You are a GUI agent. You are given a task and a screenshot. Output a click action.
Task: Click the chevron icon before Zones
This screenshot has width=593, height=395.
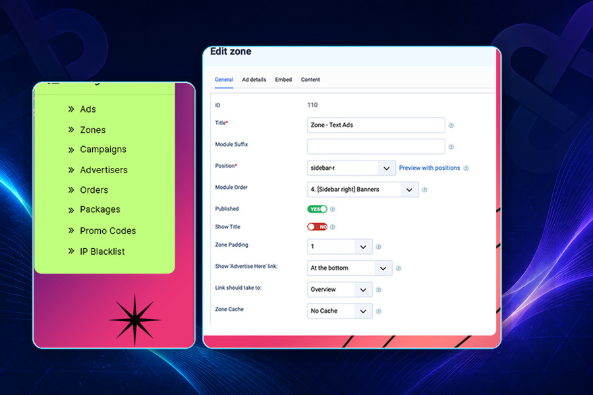point(71,130)
